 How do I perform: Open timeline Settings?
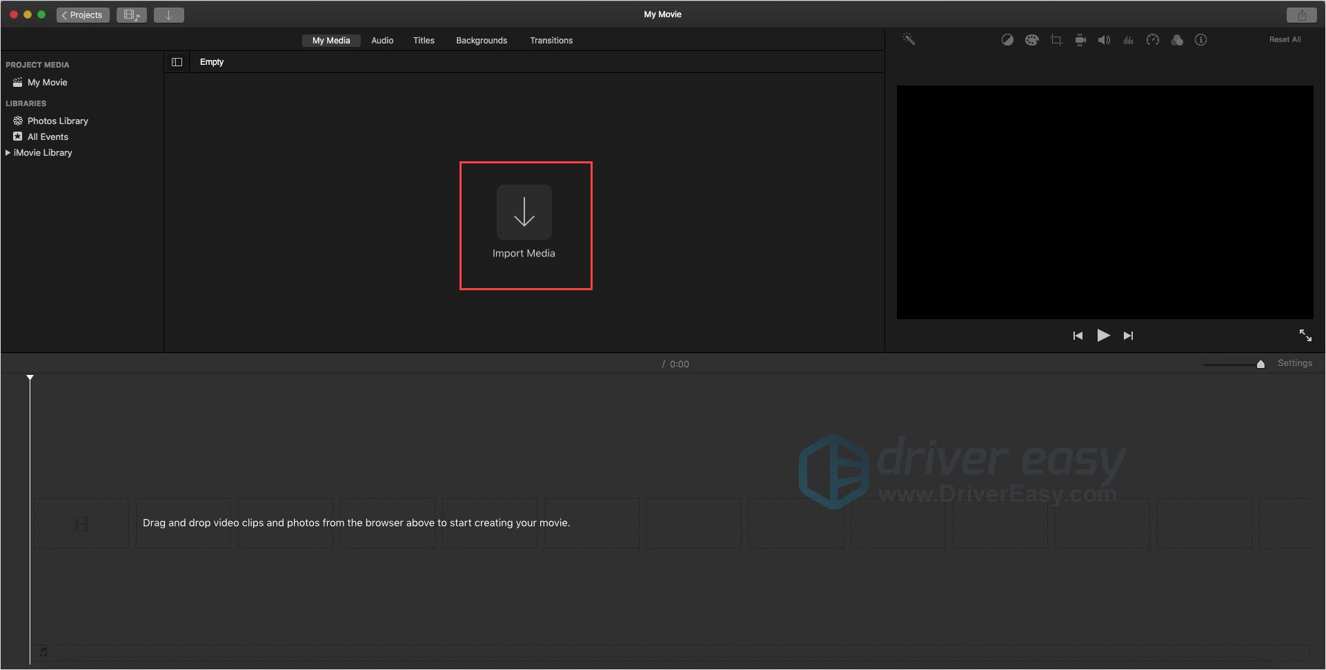1294,363
